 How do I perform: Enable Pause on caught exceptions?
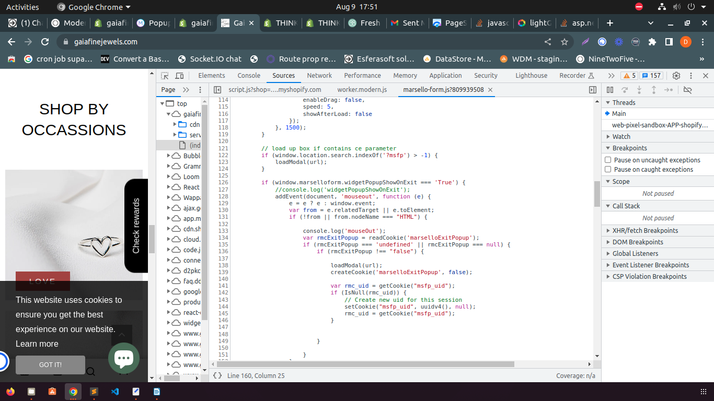click(x=608, y=170)
